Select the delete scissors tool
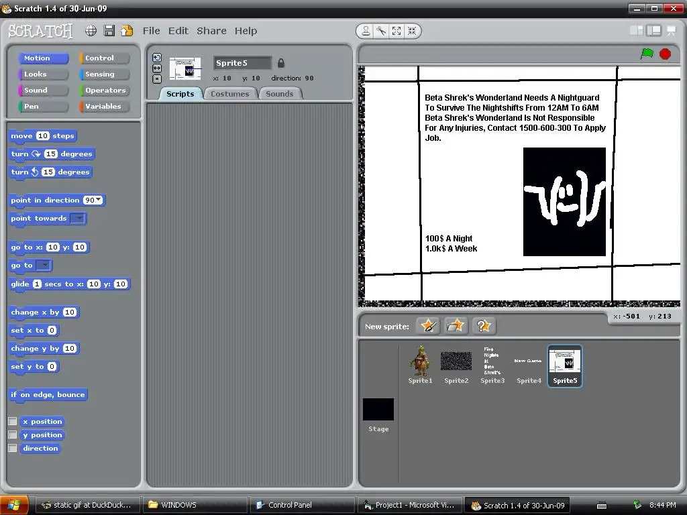 tap(381, 31)
